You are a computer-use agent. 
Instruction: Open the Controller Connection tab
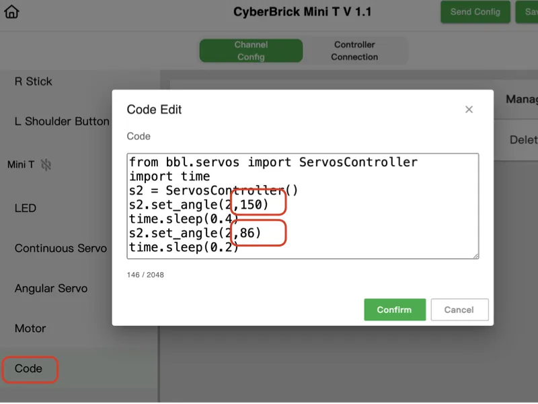[354, 50]
